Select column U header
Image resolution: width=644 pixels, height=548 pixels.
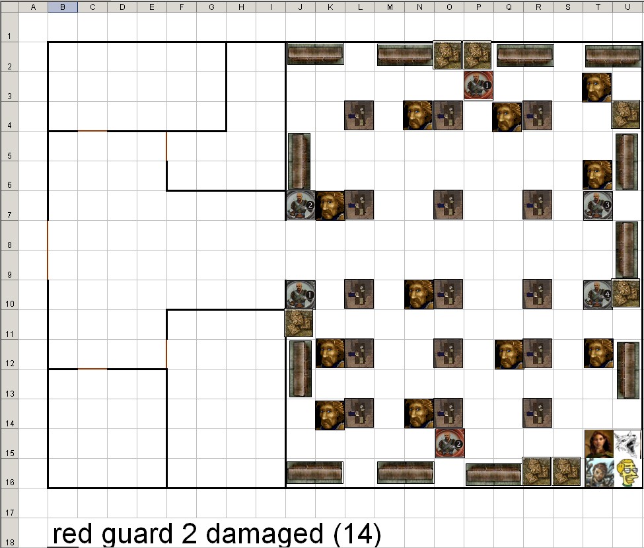point(627,7)
